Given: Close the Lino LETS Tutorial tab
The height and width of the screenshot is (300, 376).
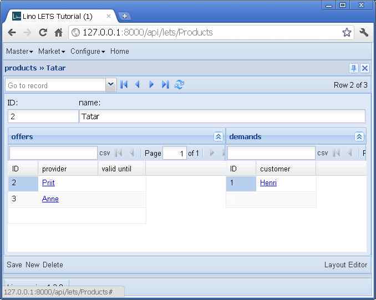Looking at the screenshot, I should (x=109, y=16).
